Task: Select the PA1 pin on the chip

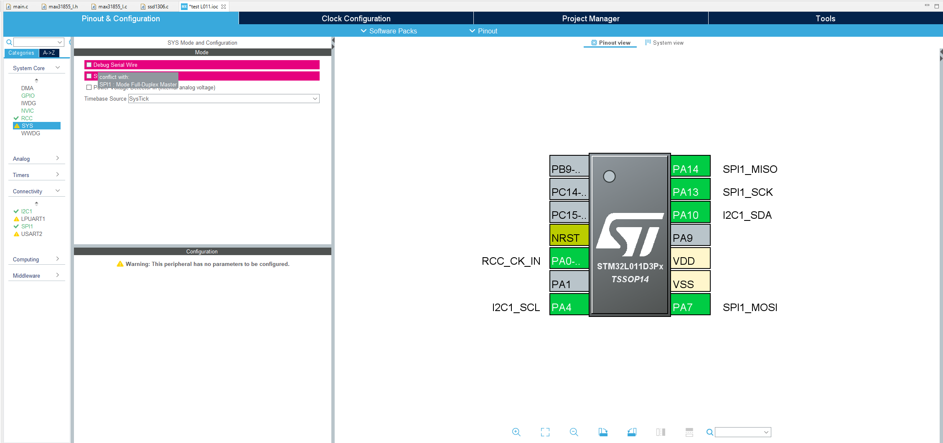Action: [569, 281]
